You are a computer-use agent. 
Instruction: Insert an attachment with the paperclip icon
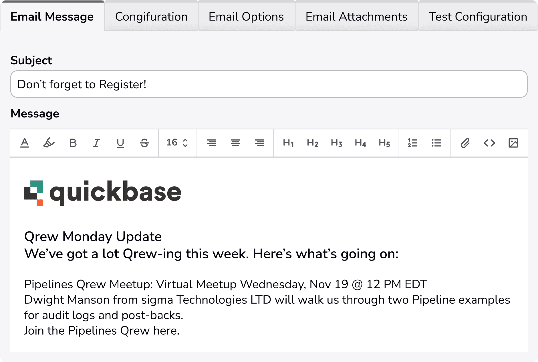465,143
